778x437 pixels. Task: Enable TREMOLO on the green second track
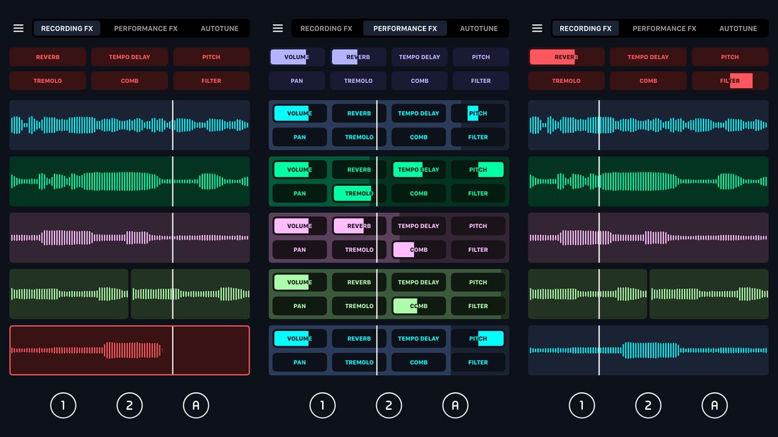click(x=359, y=193)
